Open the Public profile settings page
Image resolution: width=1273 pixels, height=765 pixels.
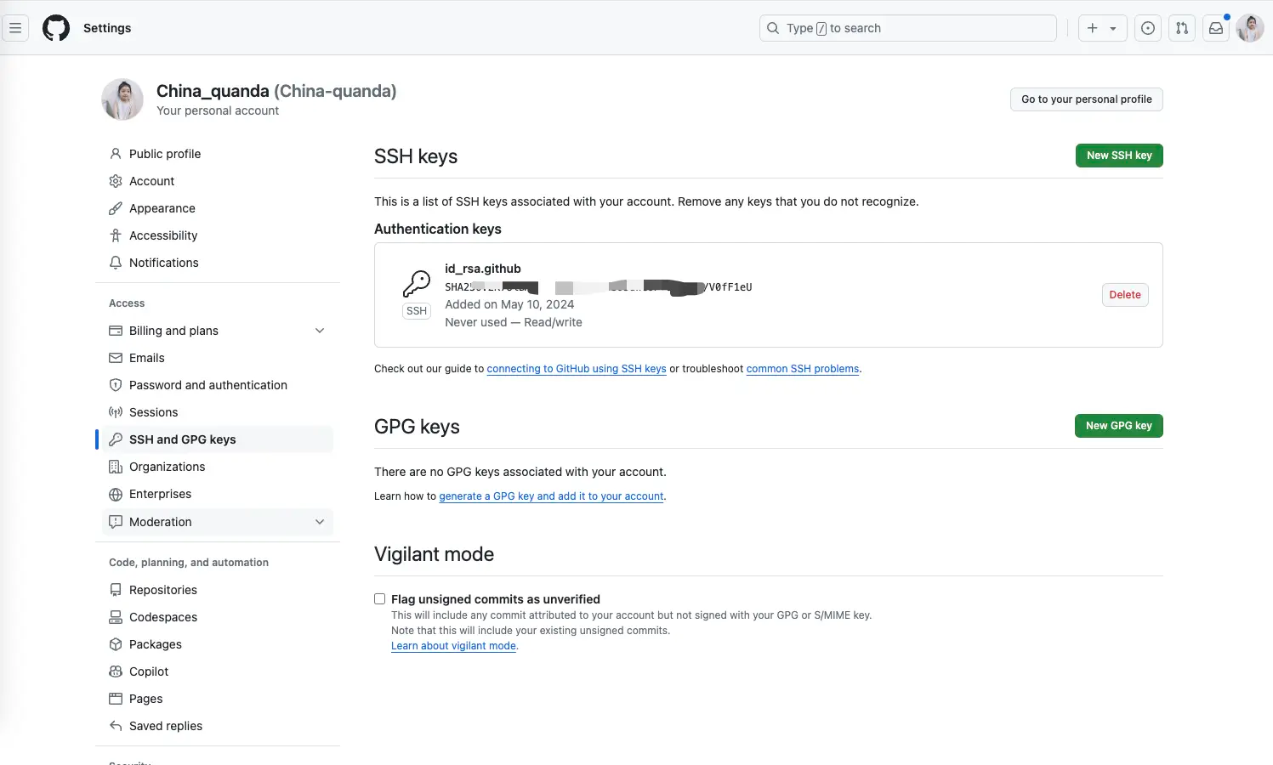(164, 154)
